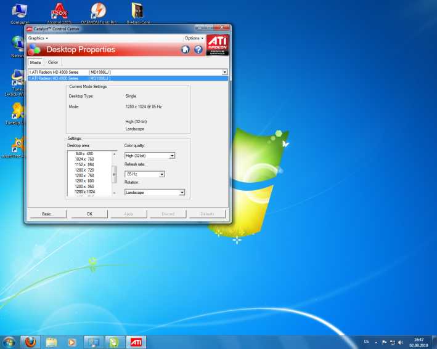Click the desktop area list scroll up arrow
Screen dimensions: 437x349
[114, 154]
